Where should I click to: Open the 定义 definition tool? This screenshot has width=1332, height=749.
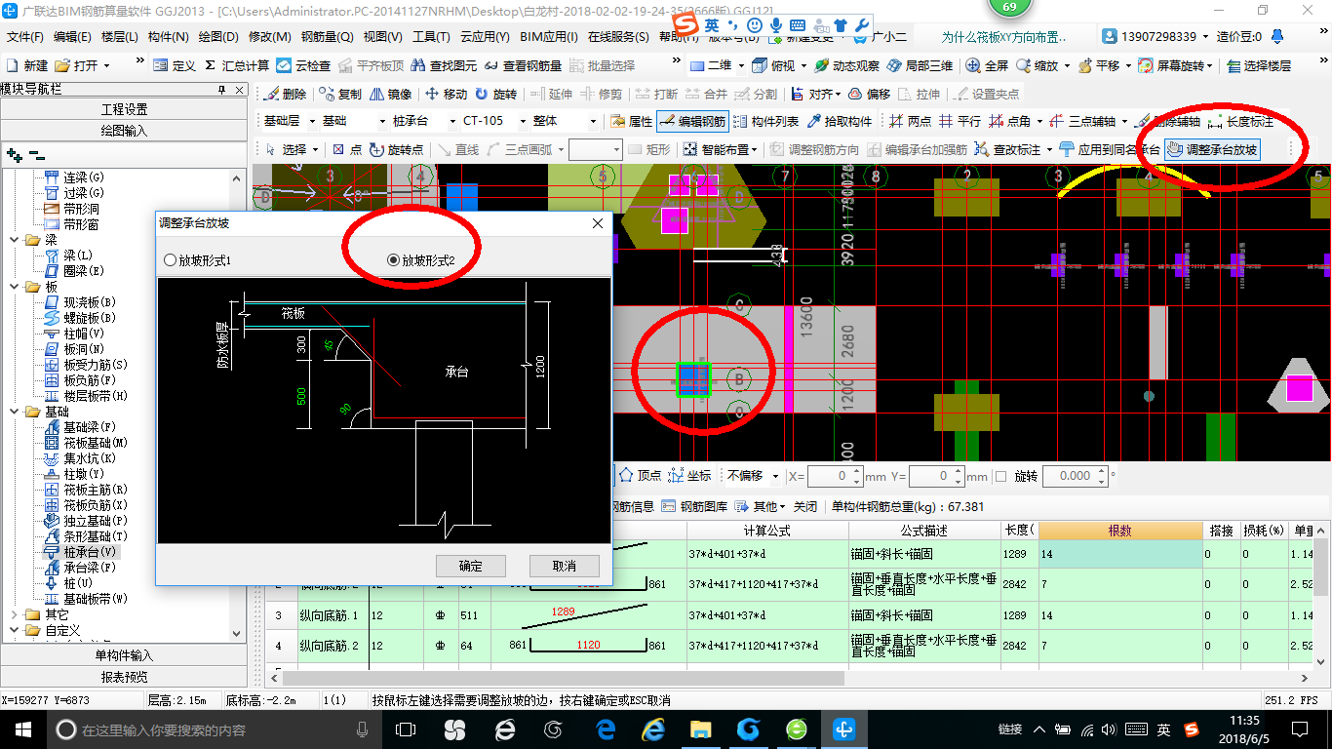[176, 65]
